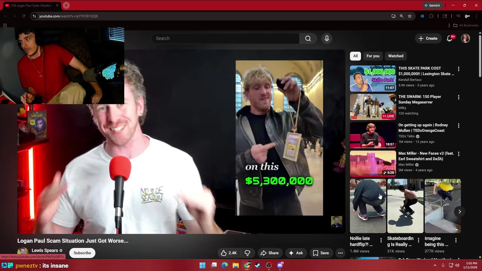
Task: Launch Microsoft Edge from taskbar
Action: 225,265
